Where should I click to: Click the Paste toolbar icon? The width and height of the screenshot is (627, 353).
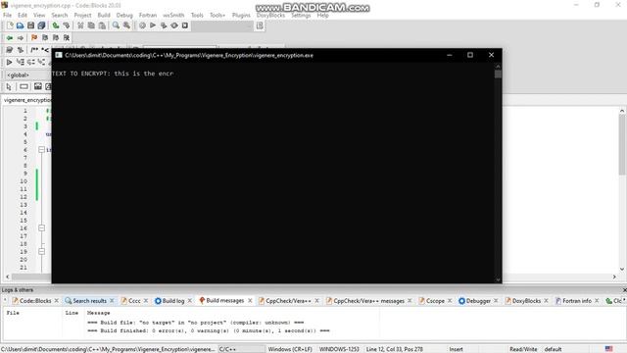click(x=102, y=25)
